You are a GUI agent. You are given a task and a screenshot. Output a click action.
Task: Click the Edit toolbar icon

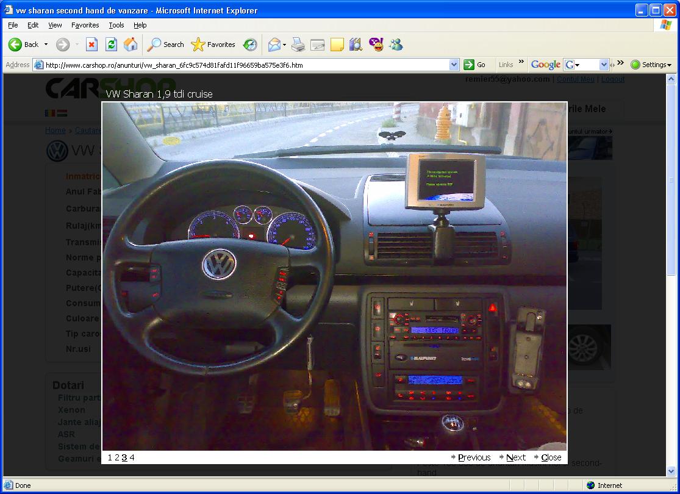[x=318, y=45]
